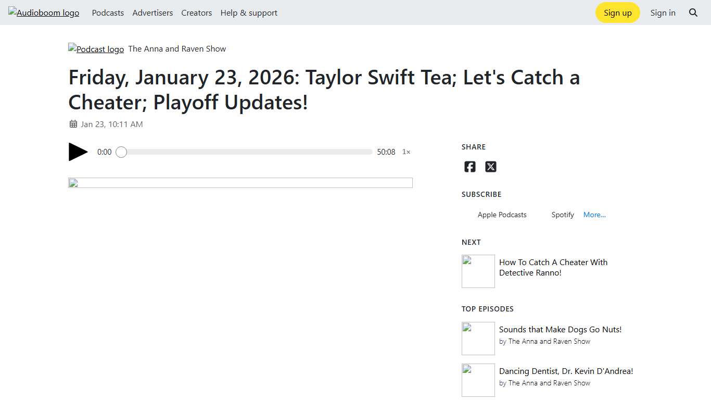Image resolution: width=711 pixels, height=400 pixels.
Task: Open Help & support
Action: [x=249, y=12]
